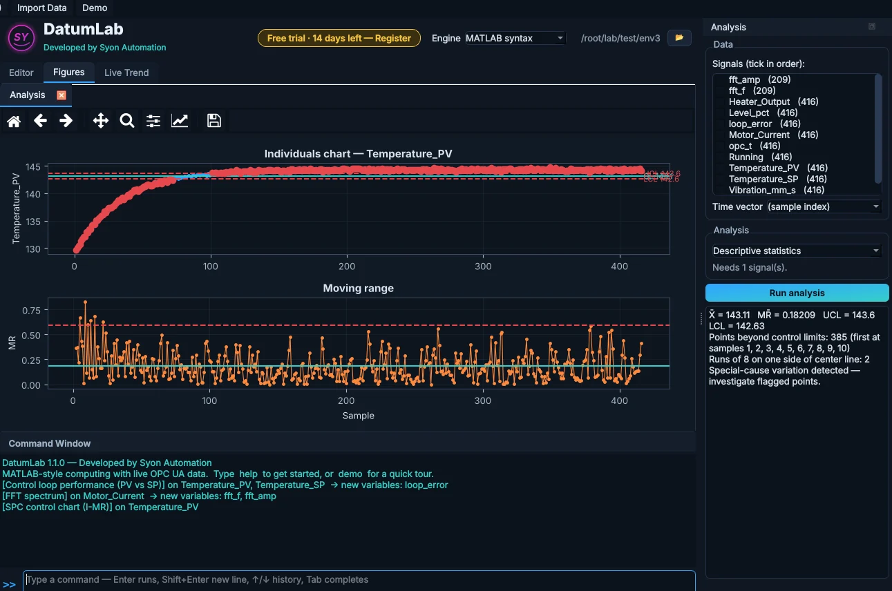This screenshot has height=591, width=892.
Task: Tick the Heater_Output signal checkbox
Action: (x=721, y=101)
